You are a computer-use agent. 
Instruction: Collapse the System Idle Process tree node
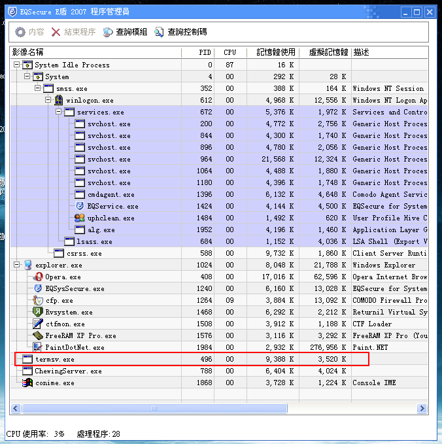(x=17, y=65)
